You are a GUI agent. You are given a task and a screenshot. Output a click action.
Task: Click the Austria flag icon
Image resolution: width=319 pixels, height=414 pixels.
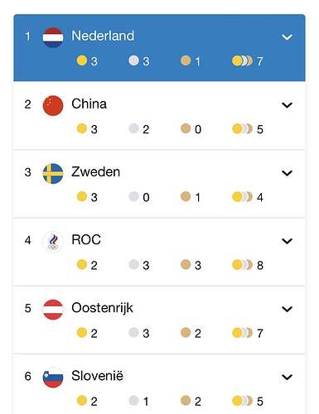(53, 310)
